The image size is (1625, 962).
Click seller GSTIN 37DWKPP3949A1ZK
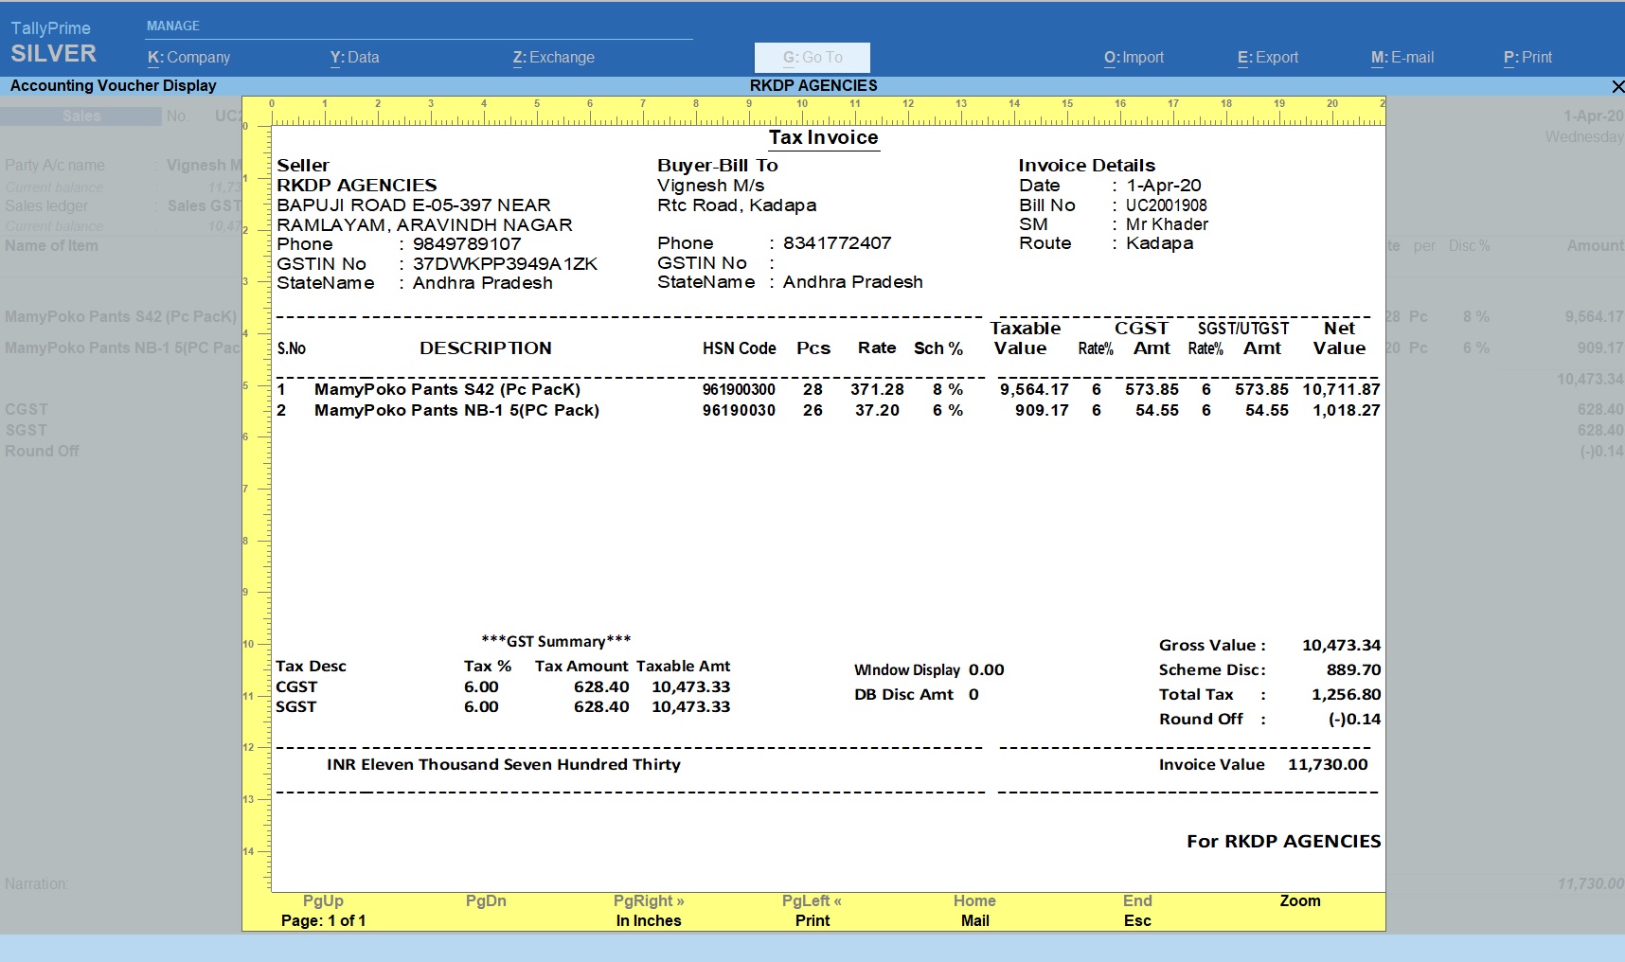point(505,263)
